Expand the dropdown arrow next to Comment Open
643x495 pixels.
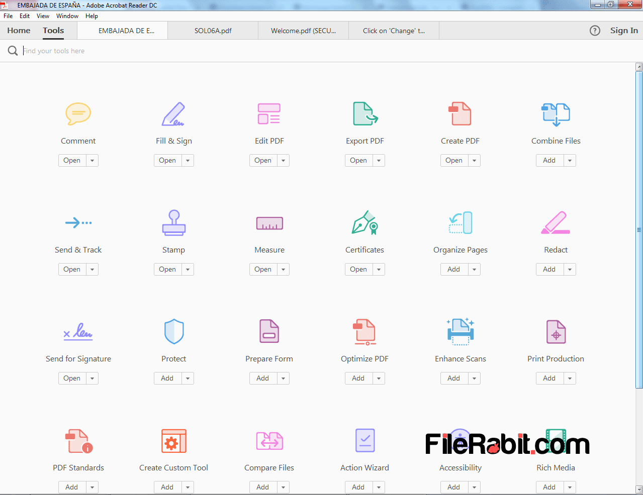(92, 161)
